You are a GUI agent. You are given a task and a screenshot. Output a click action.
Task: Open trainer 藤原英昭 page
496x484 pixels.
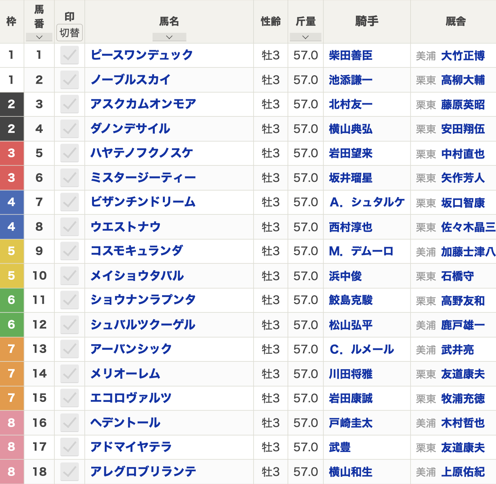pyautogui.click(x=463, y=105)
